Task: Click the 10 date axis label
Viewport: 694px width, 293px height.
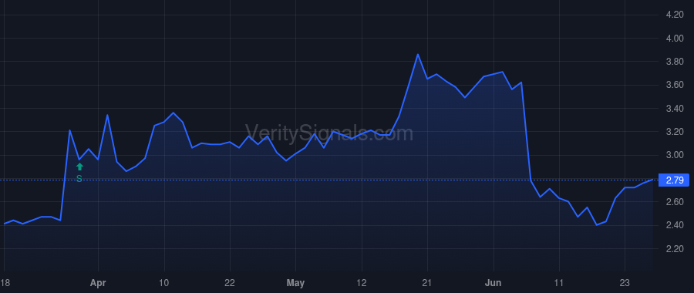Action: click(x=163, y=283)
